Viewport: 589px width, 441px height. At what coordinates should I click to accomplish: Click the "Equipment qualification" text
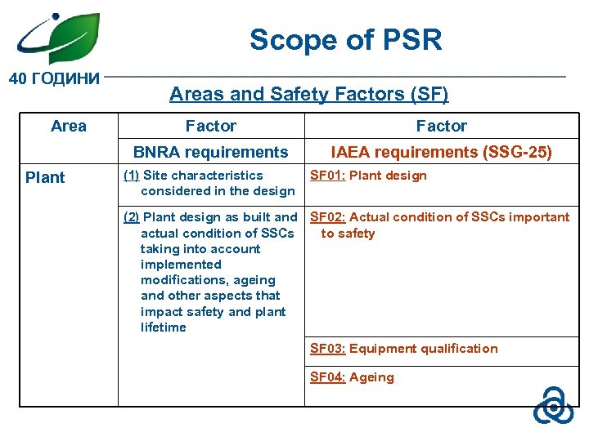point(424,349)
